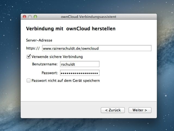Close the ownCloud Verbindungsassistent window
This screenshot has height=131, width=174.
[25, 17]
